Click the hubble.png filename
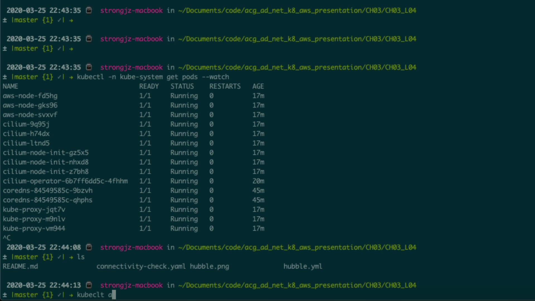 point(209,266)
